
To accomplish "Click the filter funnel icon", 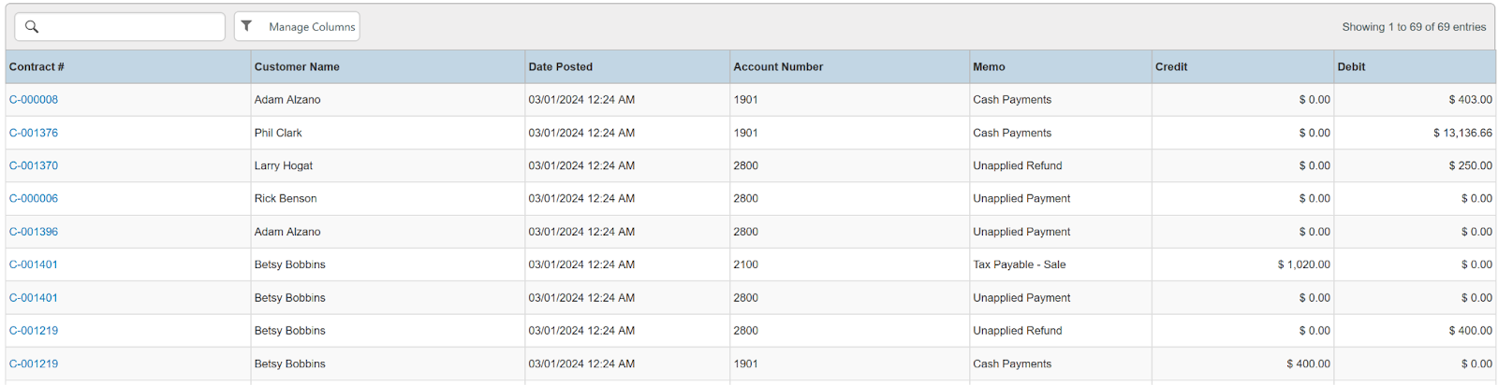I will coord(246,26).
